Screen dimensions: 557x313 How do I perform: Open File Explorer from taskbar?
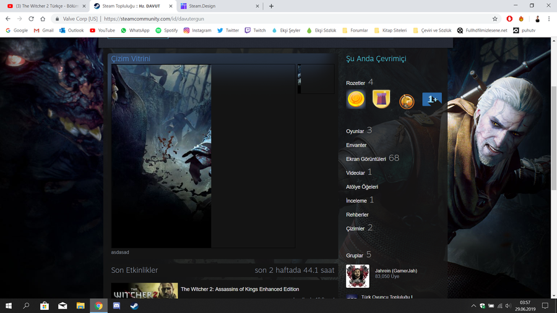pyautogui.click(x=80, y=306)
